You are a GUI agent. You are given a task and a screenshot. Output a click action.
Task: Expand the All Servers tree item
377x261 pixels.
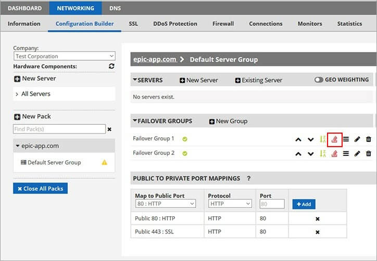tap(17, 94)
